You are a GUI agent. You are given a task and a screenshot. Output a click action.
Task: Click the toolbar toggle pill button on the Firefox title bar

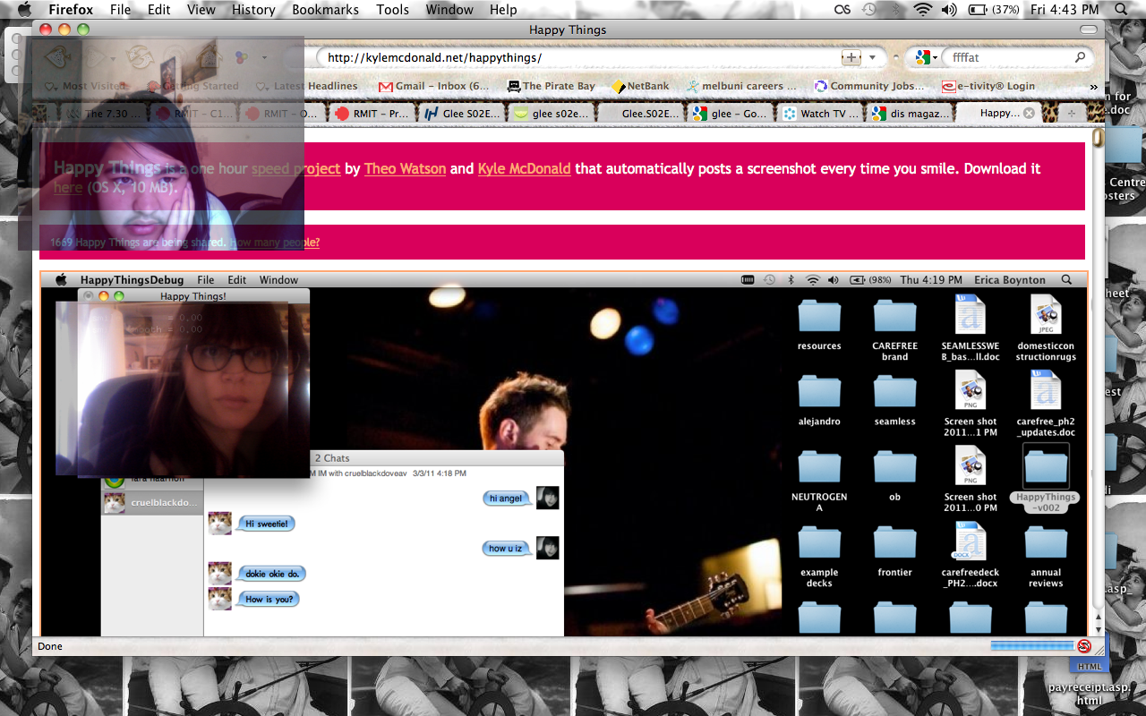1089,30
